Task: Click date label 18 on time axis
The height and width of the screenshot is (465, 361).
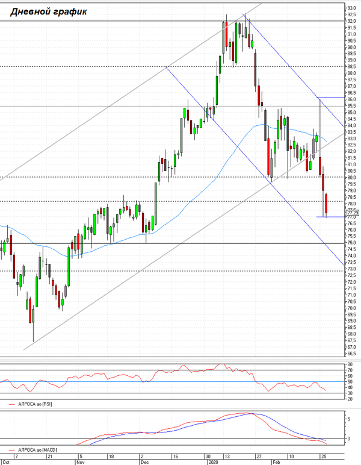Action: pyautogui.click(x=111, y=457)
